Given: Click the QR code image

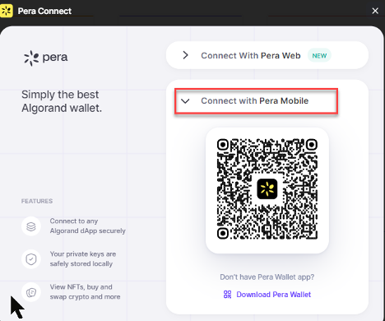Looking at the screenshot, I should tap(267, 189).
